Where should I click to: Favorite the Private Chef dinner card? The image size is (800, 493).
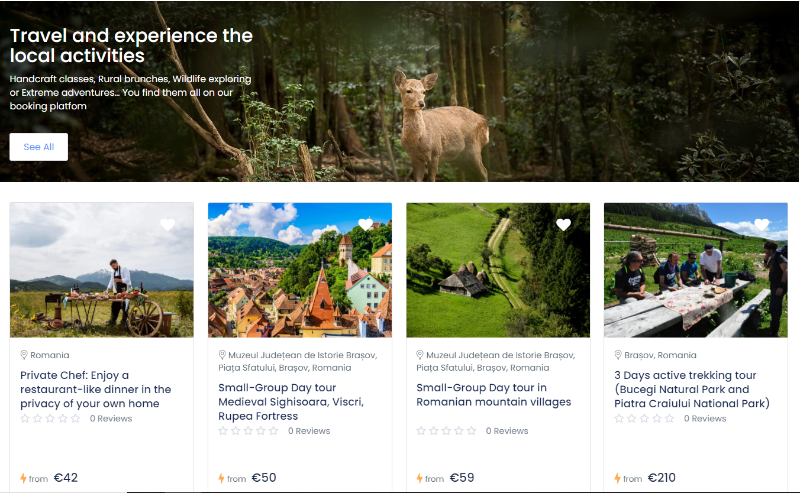[167, 225]
